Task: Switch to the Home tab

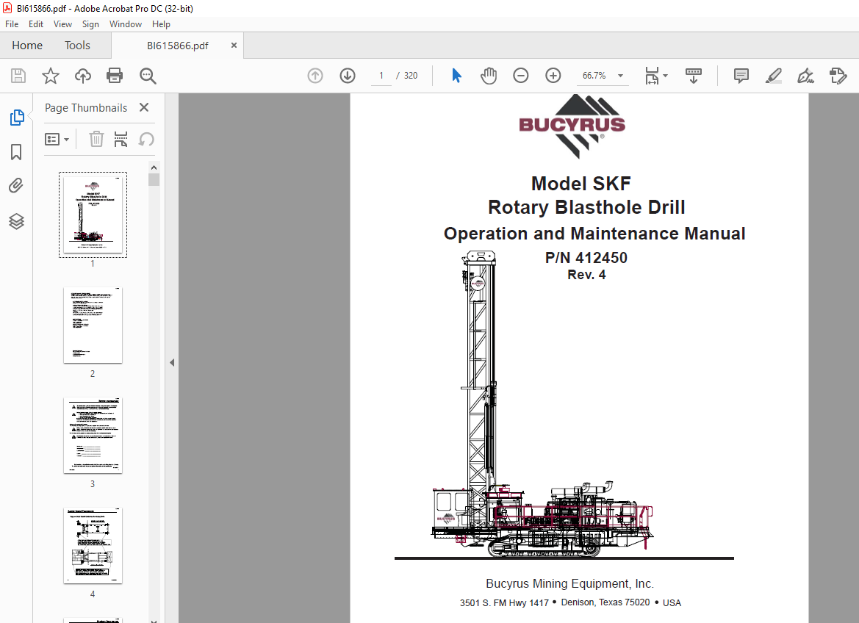Action: point(27,46)
